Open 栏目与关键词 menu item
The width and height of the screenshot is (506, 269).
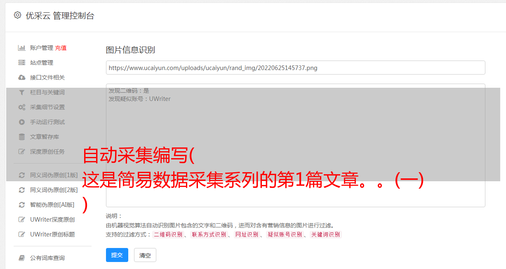pos(47,92)
